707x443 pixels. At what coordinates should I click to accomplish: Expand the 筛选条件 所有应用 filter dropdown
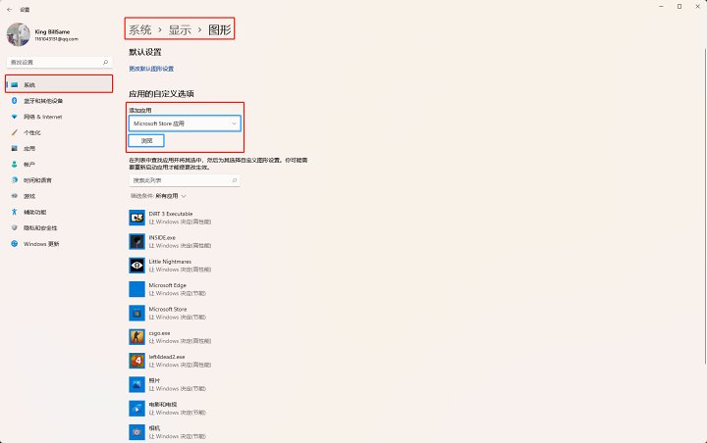[x=158, y=196]
